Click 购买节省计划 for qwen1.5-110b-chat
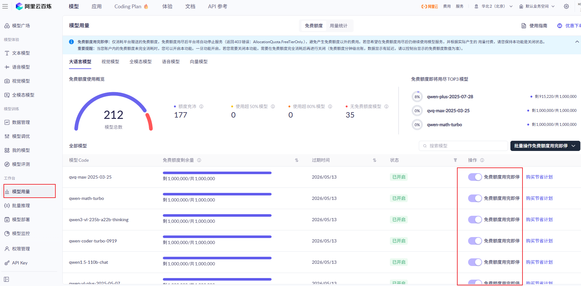581x286 pixels. point(539,262)
